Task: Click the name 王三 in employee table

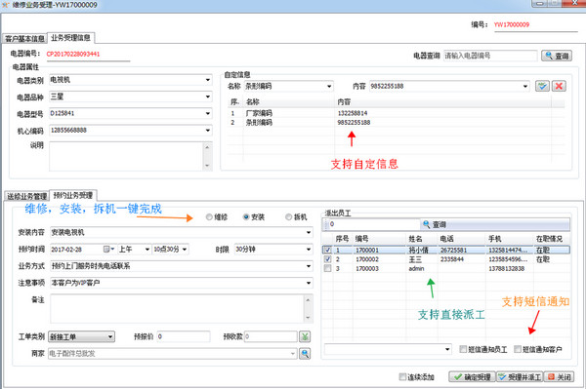Action: pyautogui.click(x=415, y=259)
